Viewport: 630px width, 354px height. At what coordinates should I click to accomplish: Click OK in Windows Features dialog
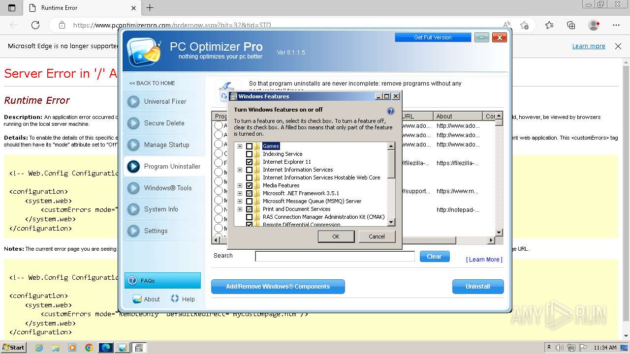click(336, 236)
